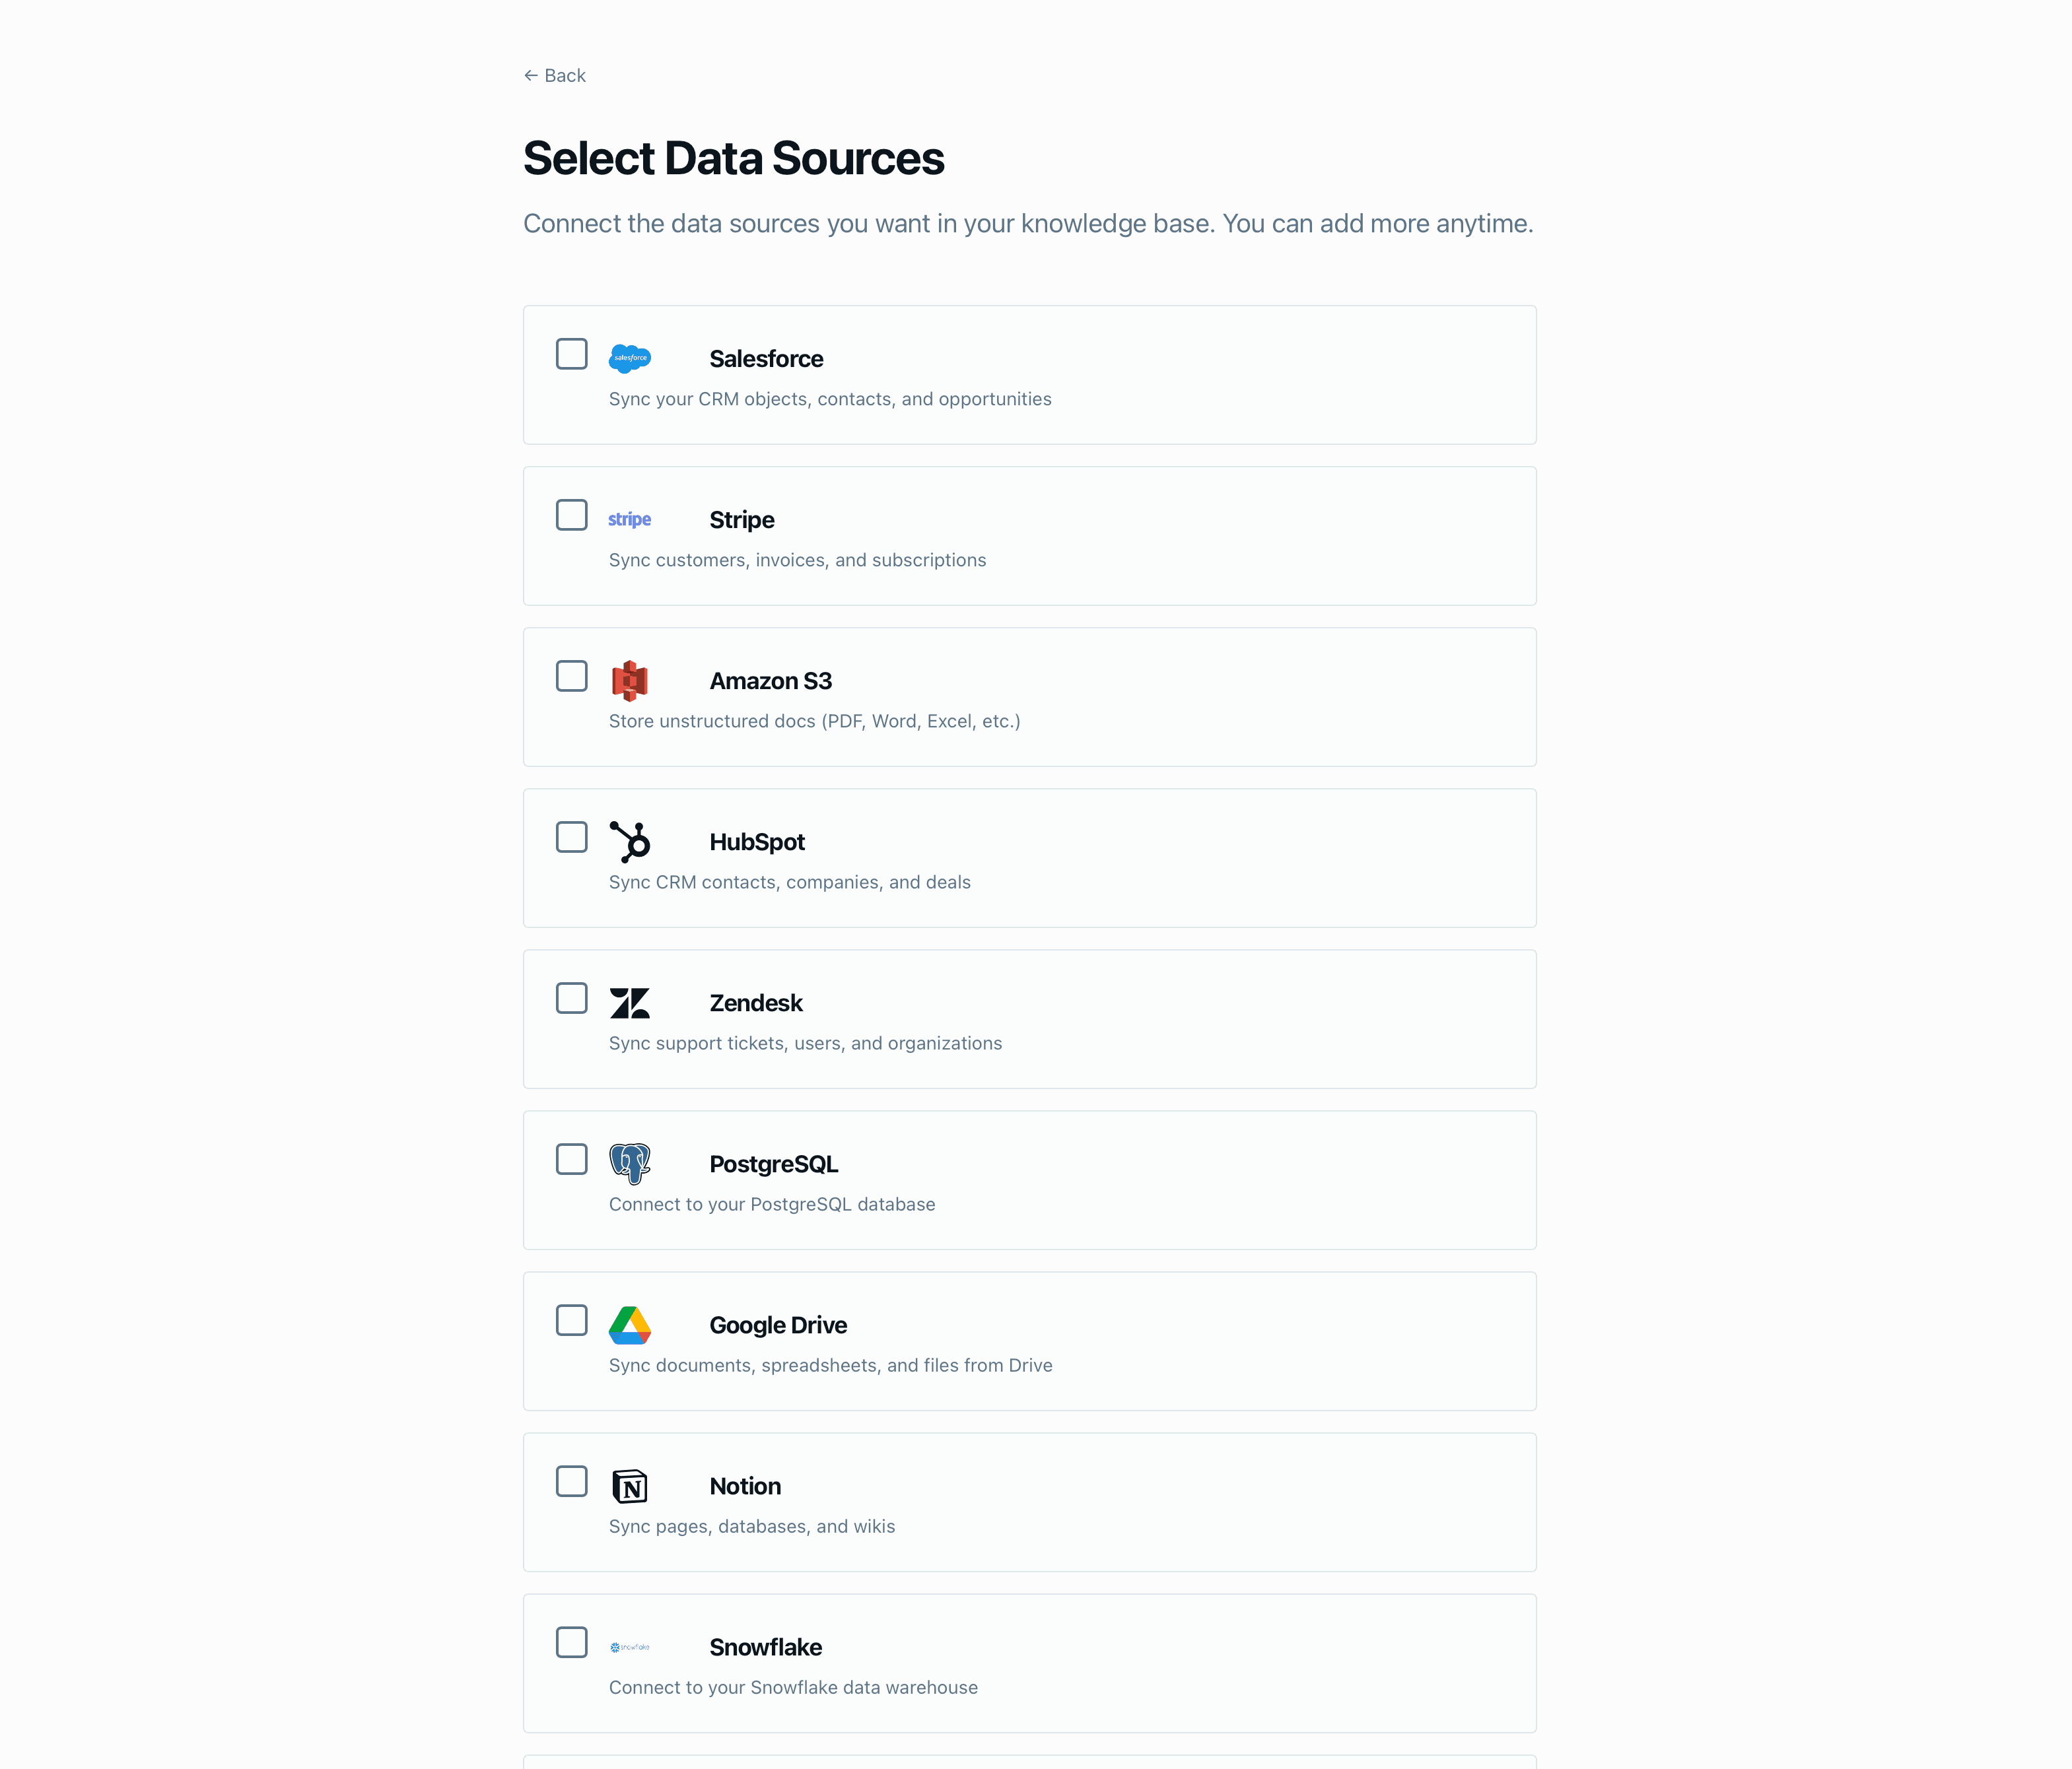
Task: Enable the Zendesk checkbox
Action: point(571,999)
